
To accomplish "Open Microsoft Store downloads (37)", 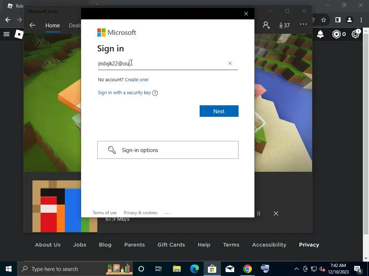I will pos(284,25).
